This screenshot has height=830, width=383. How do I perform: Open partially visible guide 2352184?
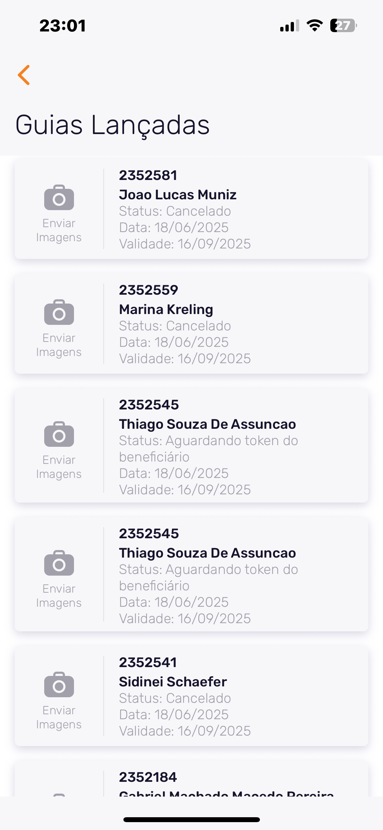(x=148, y=777)
